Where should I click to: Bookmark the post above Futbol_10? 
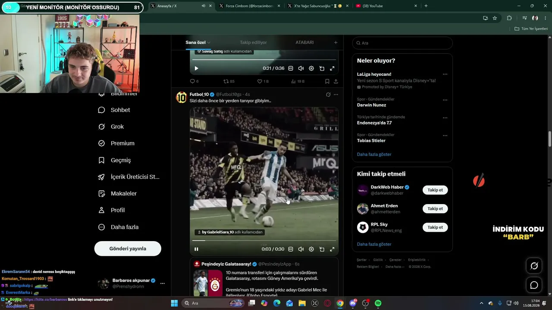click(x=327, y=81)
